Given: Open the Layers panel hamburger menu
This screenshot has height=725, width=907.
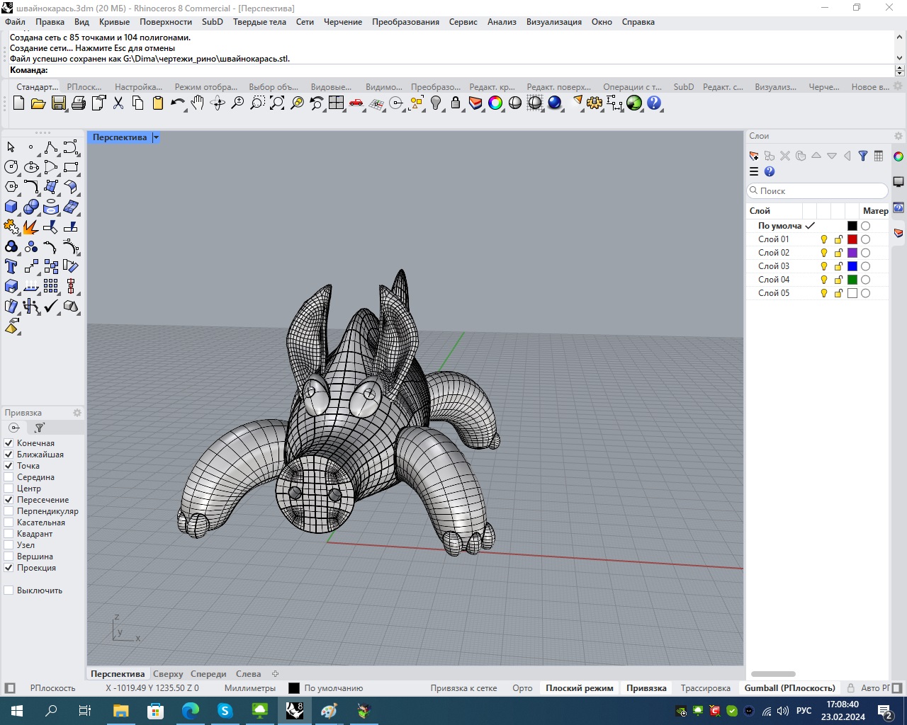Looking at the screenshot, I should coord(754,171).
